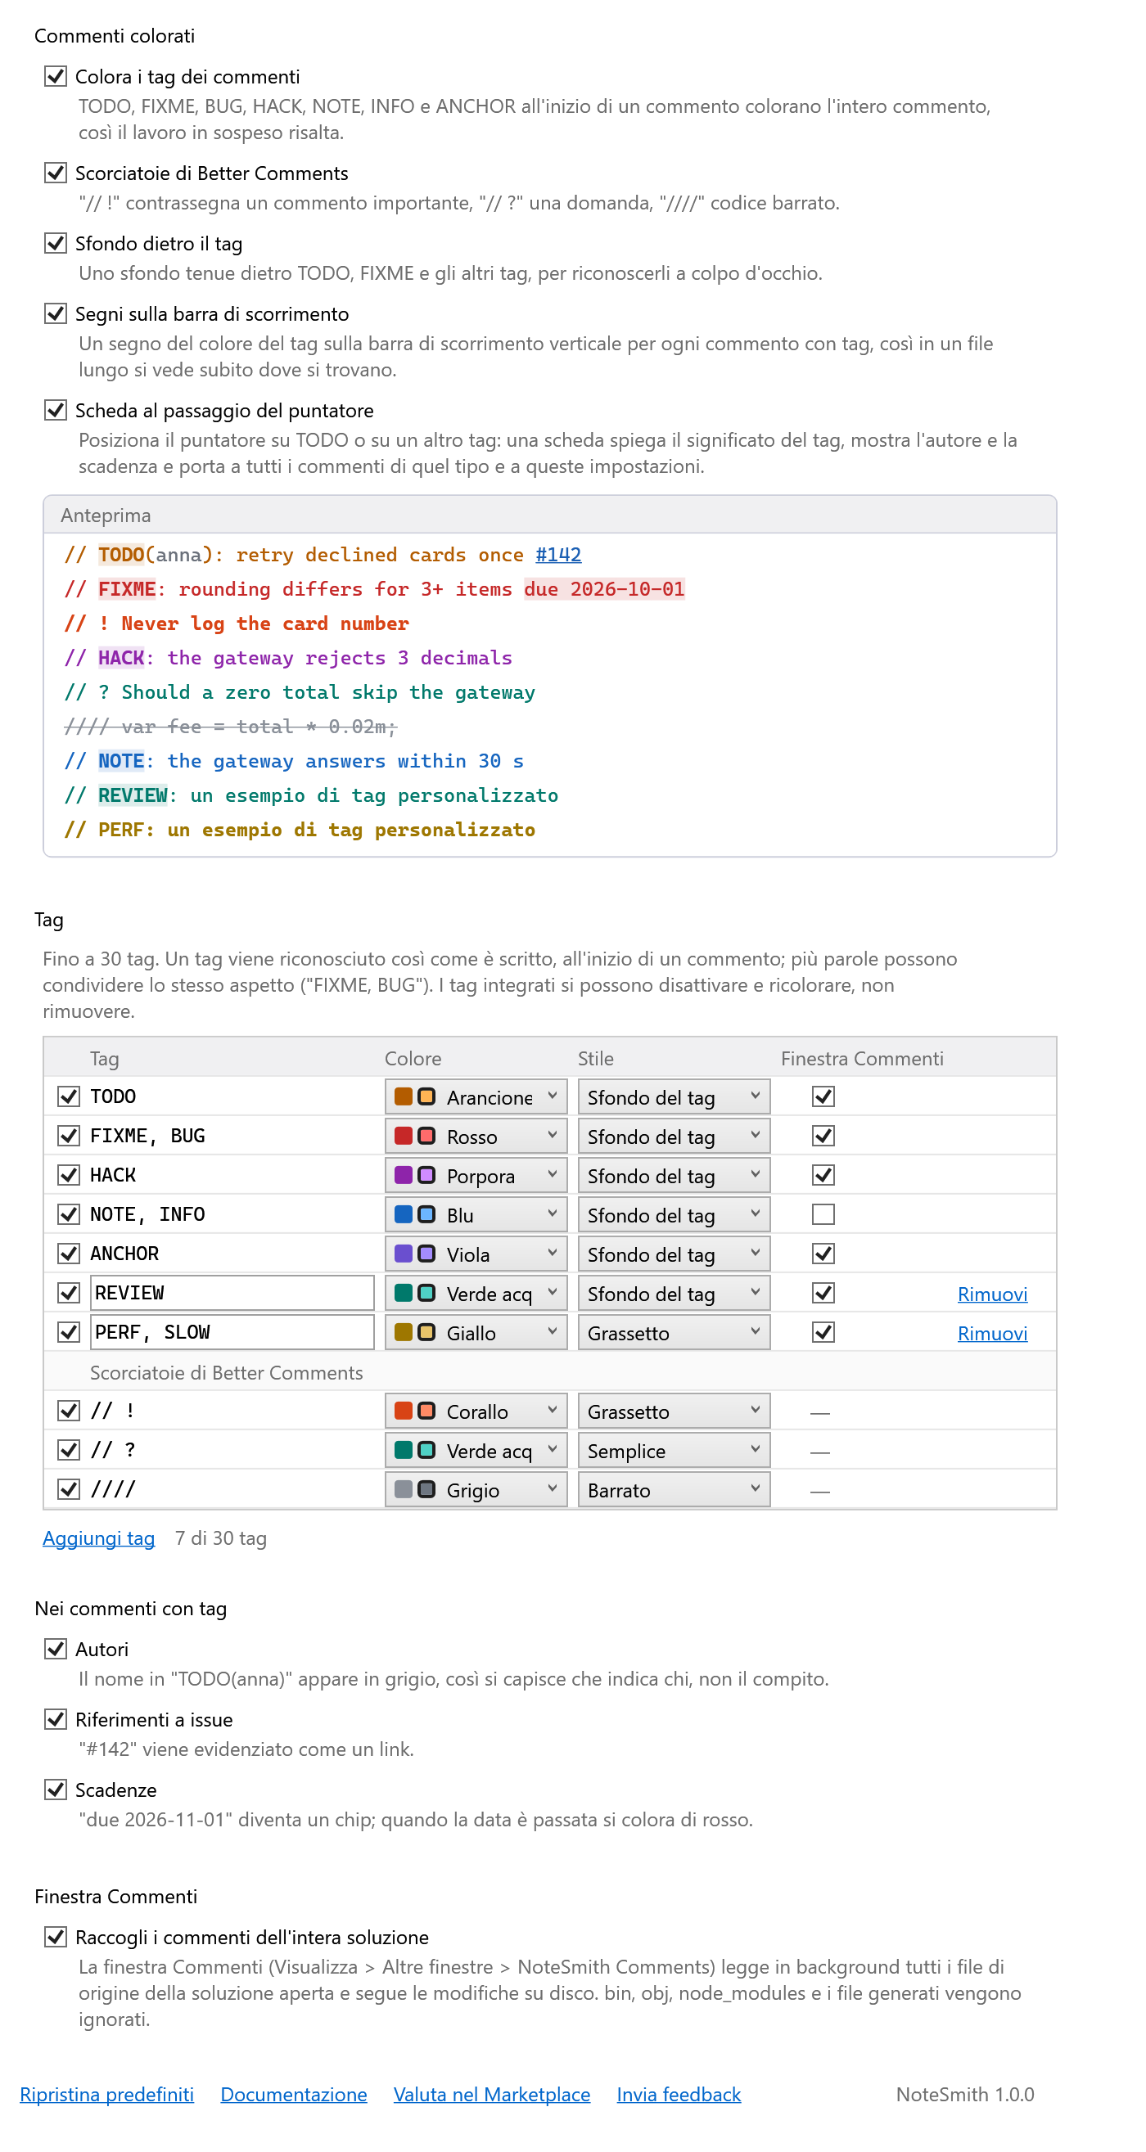Click the Invia feedback link
The image size is (1146, 2152).
point(679,2094)
